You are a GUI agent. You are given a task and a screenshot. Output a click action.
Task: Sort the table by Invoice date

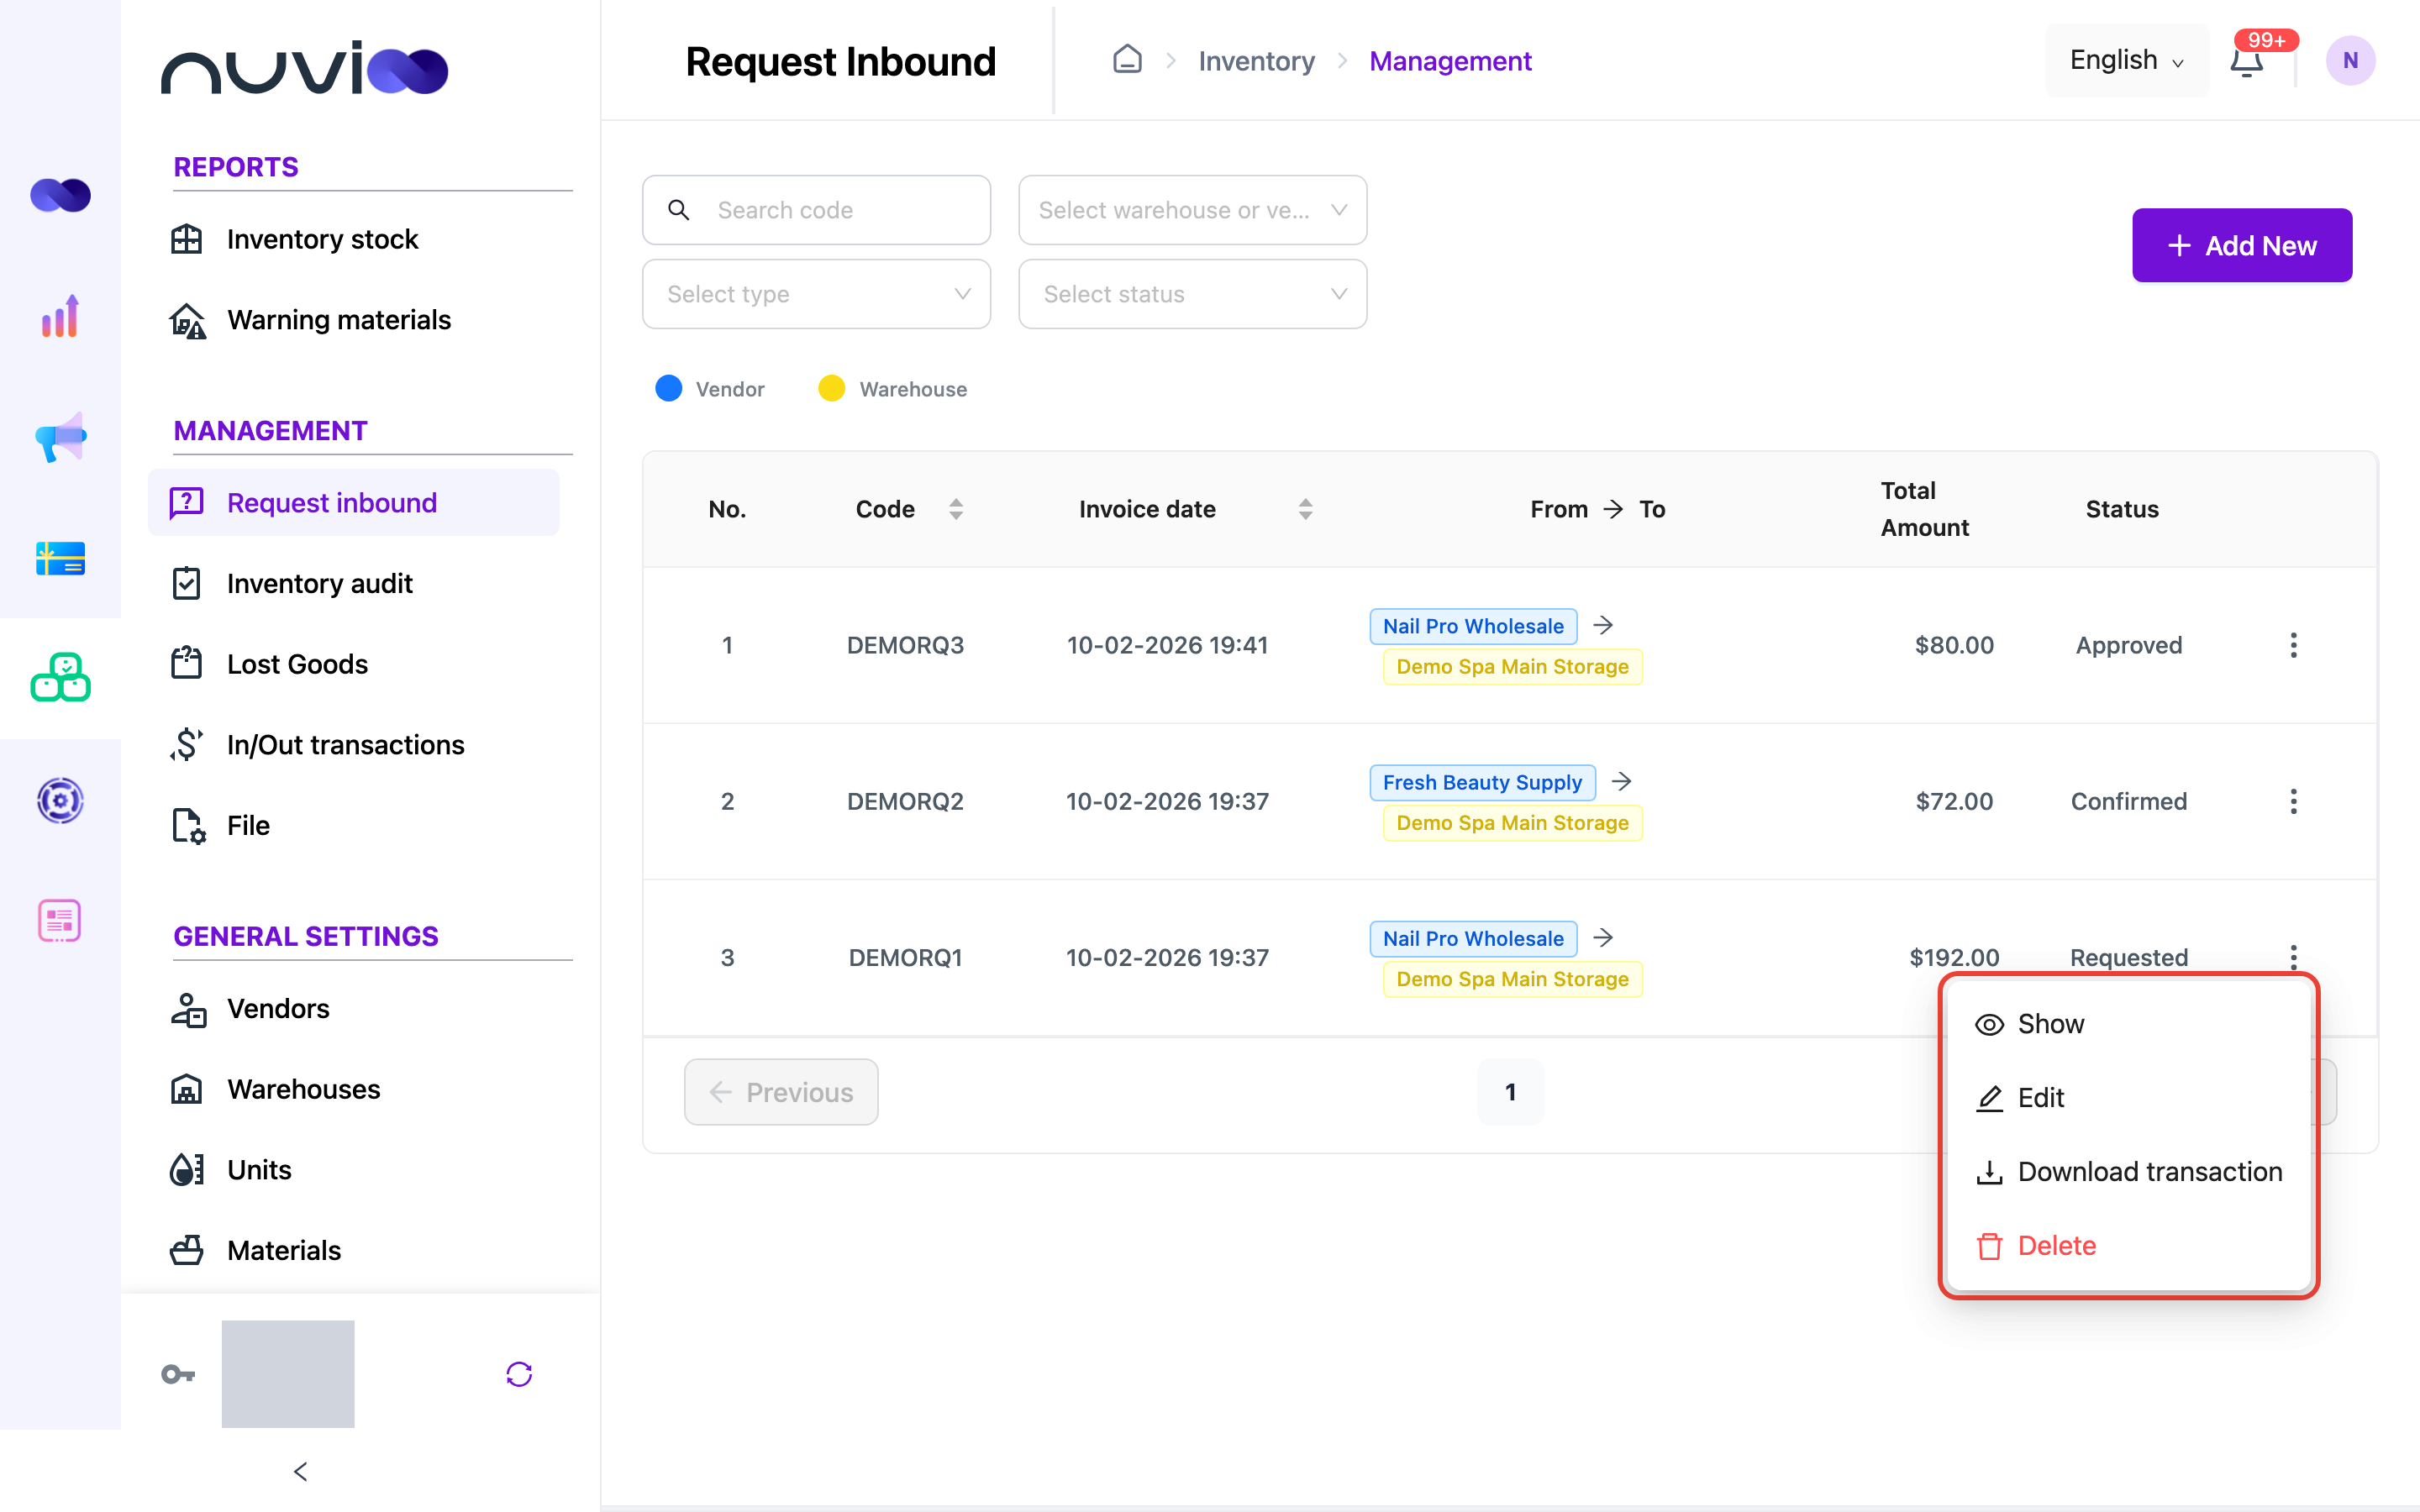(x=1305, y=509)
